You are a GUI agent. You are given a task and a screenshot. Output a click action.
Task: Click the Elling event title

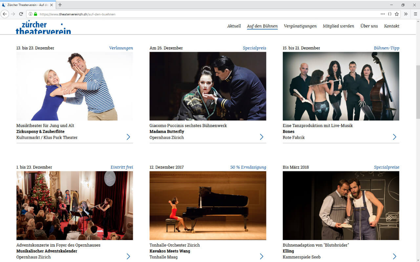pyautogui.click(x=288, y=251)
